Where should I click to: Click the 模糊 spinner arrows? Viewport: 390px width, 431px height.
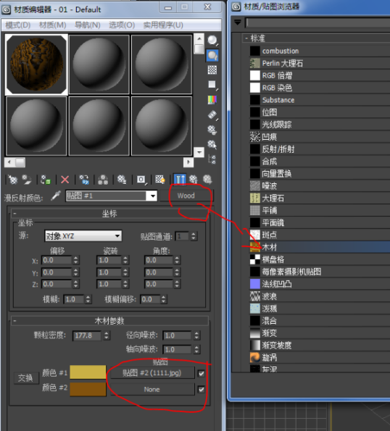(x=88, y=300)
